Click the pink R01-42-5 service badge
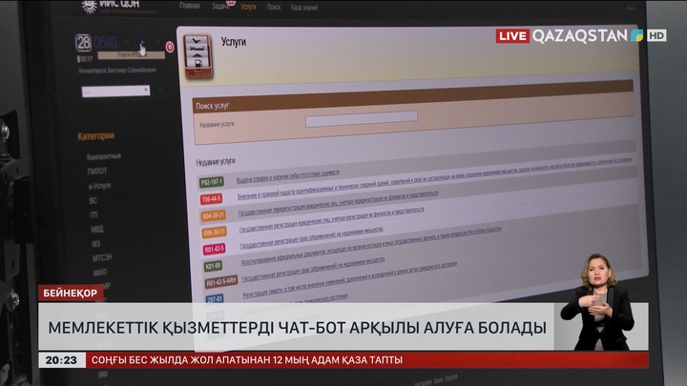 pyautogui.click(x=214, y=249)
